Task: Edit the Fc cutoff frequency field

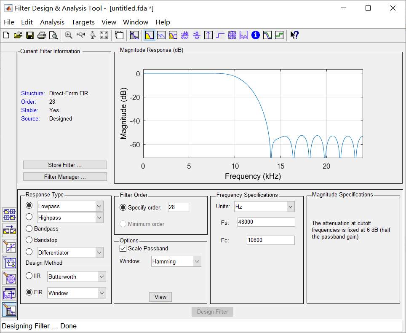Action: pos(271,240)
